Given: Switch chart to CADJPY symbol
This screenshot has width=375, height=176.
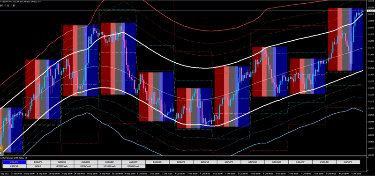Looking at the screenshot, I should pyautogui.click(x=300, y=162).
